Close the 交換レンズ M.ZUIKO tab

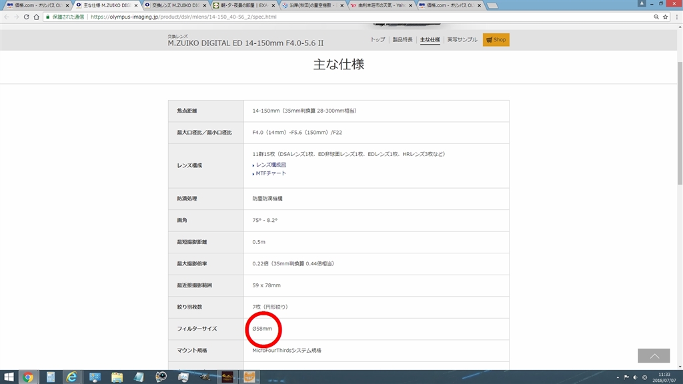(205, 5)
